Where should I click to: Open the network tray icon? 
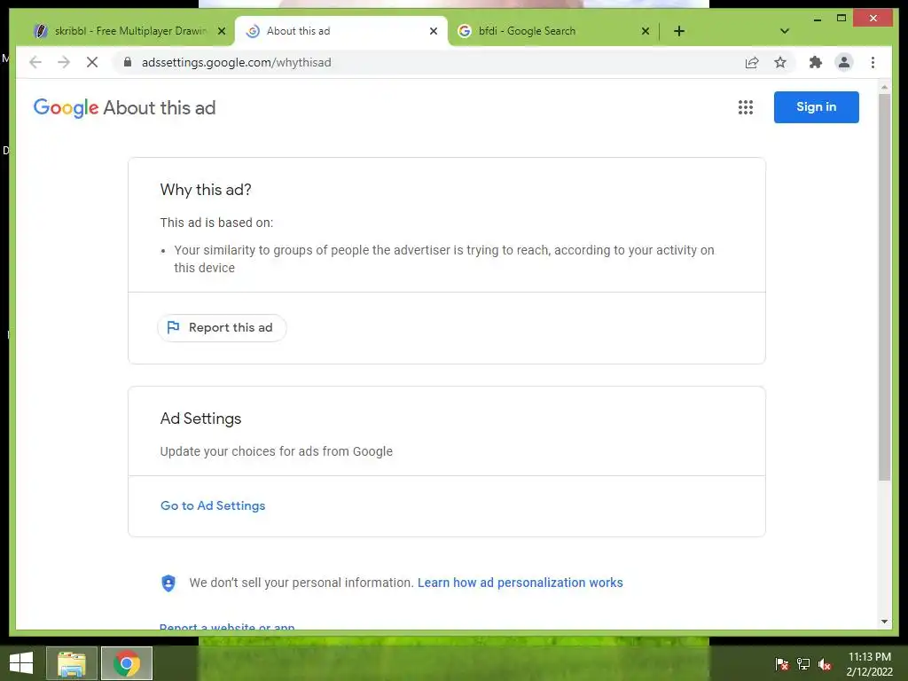(x=803, y=663)
